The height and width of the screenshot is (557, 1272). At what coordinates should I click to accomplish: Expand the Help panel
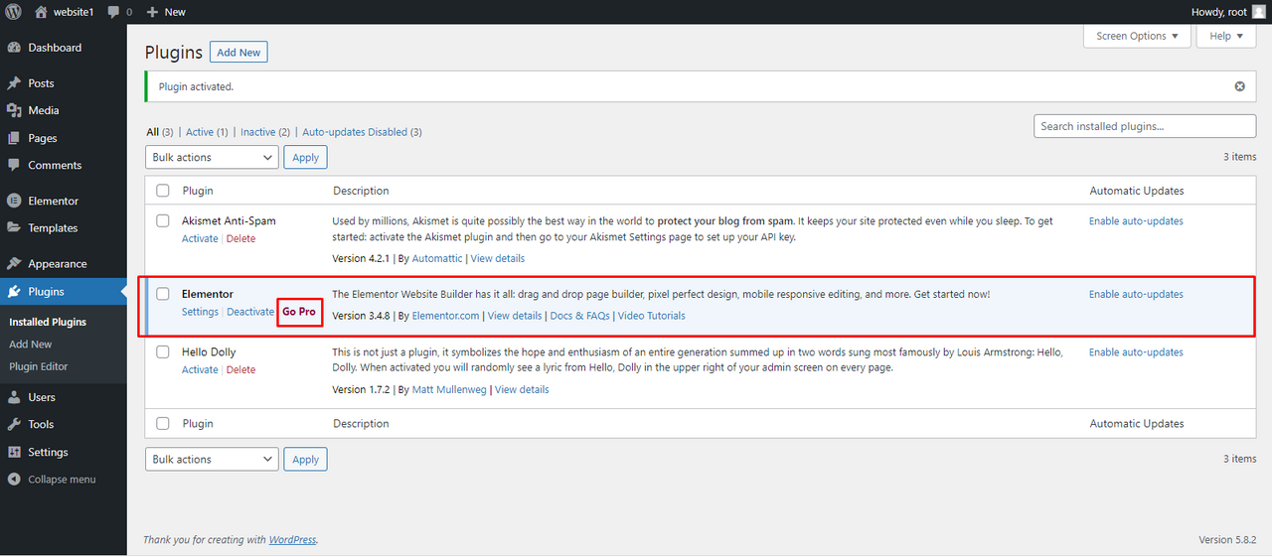(1226, 36)
